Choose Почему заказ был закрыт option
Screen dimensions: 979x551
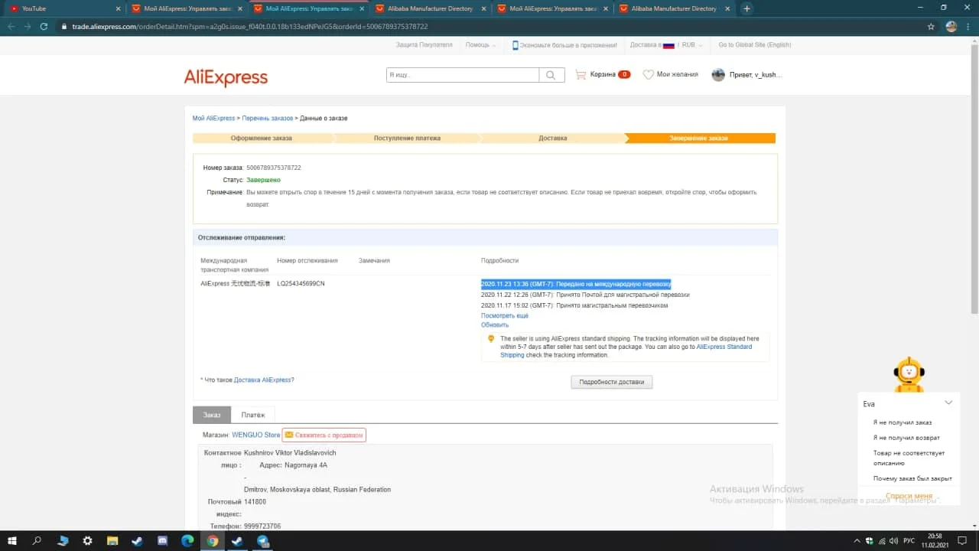pyautogui.click(x=912, y=478)
